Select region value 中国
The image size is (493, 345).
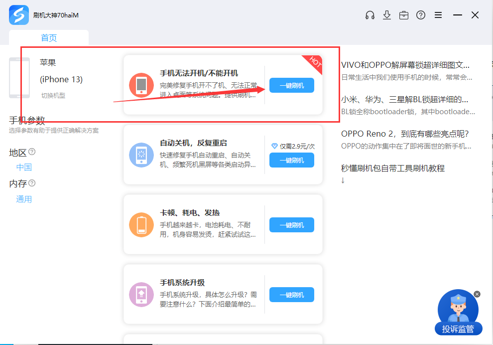[24, 167]
